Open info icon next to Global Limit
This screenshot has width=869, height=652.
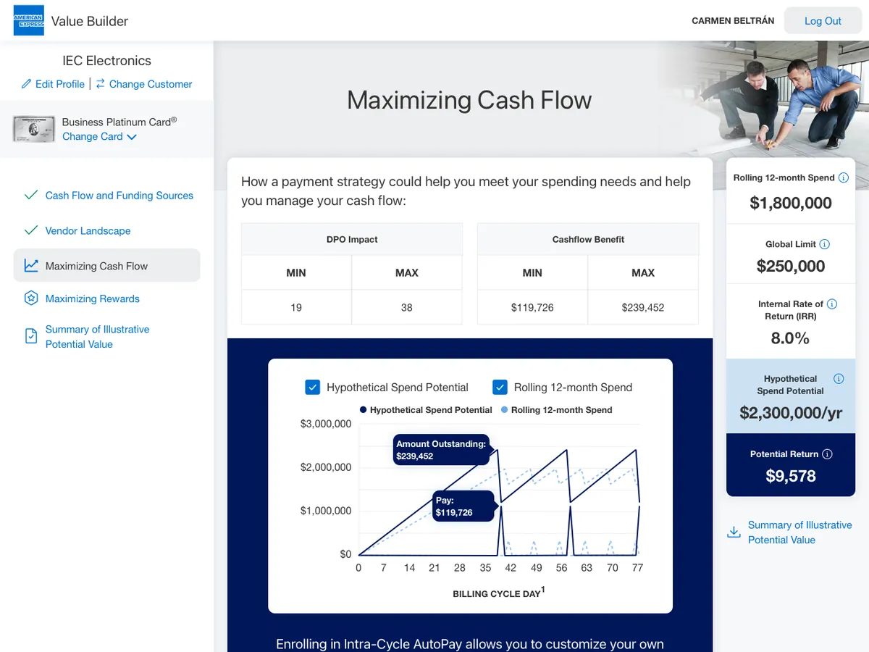[824, 244]
